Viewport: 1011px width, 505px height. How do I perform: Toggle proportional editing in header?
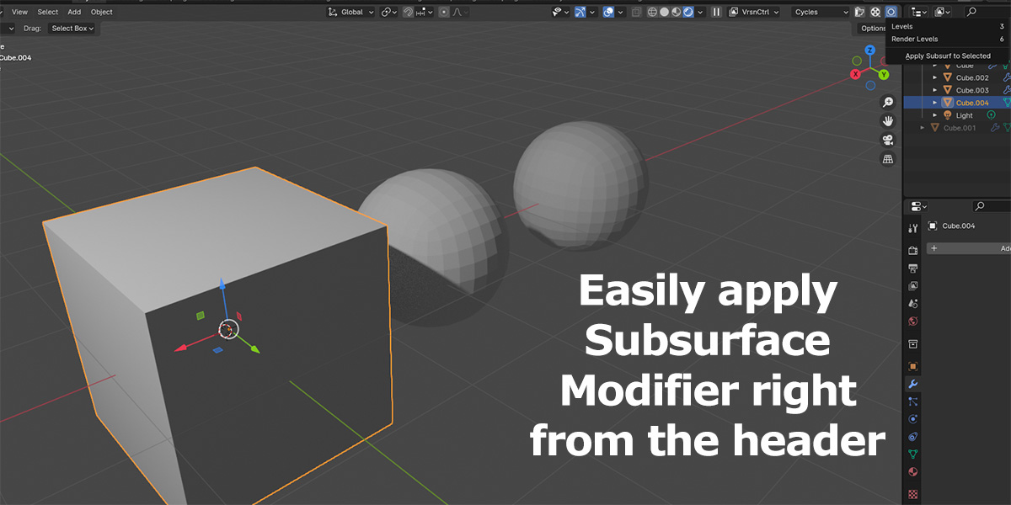pos(444,12)
